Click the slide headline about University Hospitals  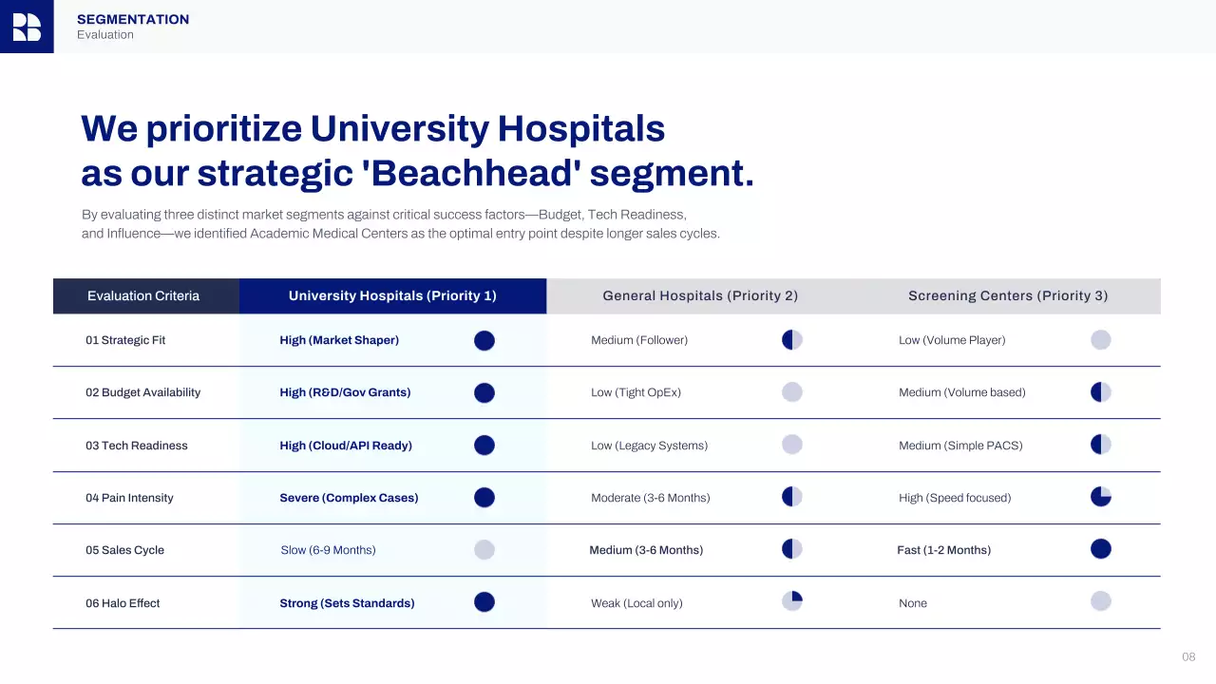pyautogui.click(x=417, y=151)
